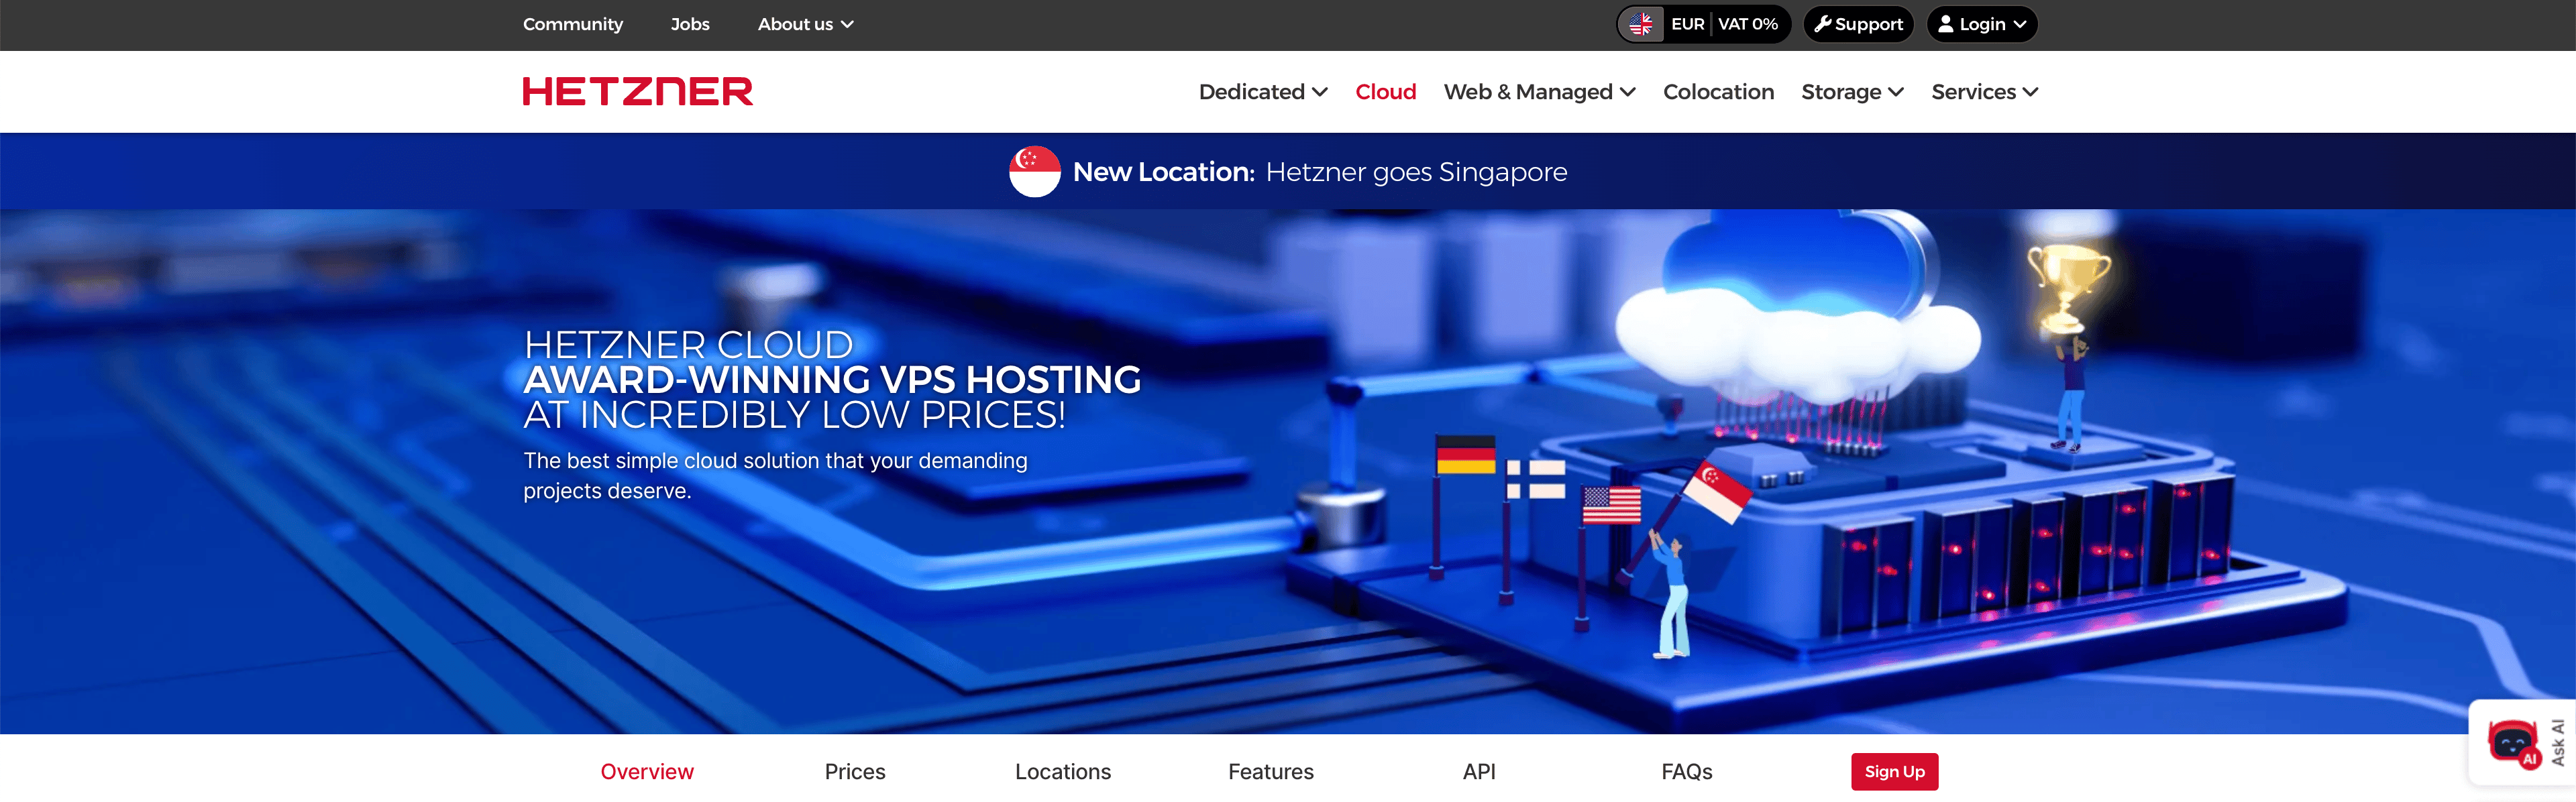Click the Award-Winning VPS Hosting headline
The image size is (2576, 802).
click(x=832, y=380)
